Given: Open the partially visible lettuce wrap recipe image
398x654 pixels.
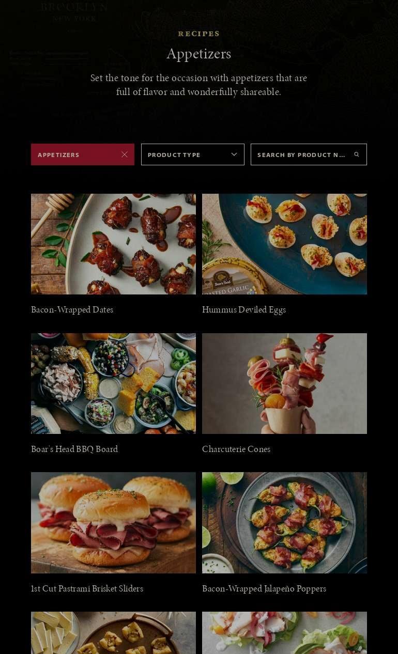Looking at the screenshot, I should [284, 633].
